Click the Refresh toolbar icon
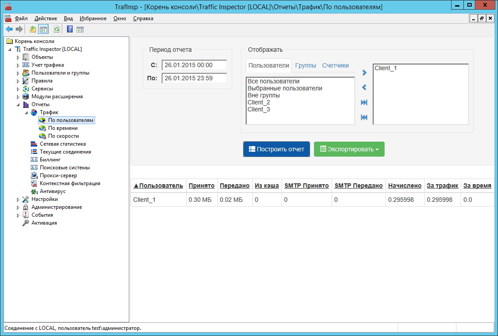The width and height of the screenshot is (498, 336). point(57,29)
